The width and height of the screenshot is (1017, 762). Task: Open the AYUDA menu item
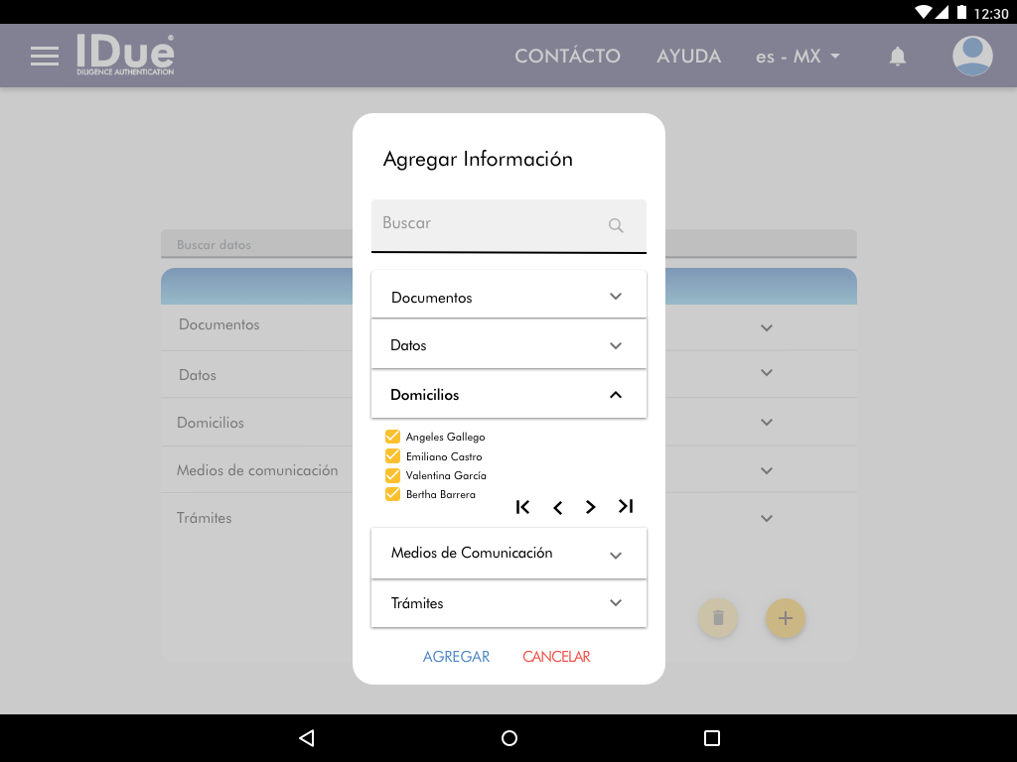[688, 57]
